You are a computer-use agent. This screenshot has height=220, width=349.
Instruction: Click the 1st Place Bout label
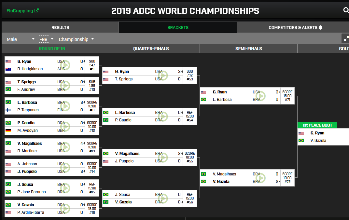point(317,125)
